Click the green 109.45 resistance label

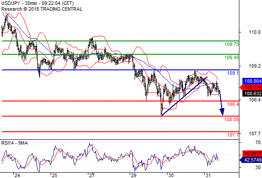[232, 57]
